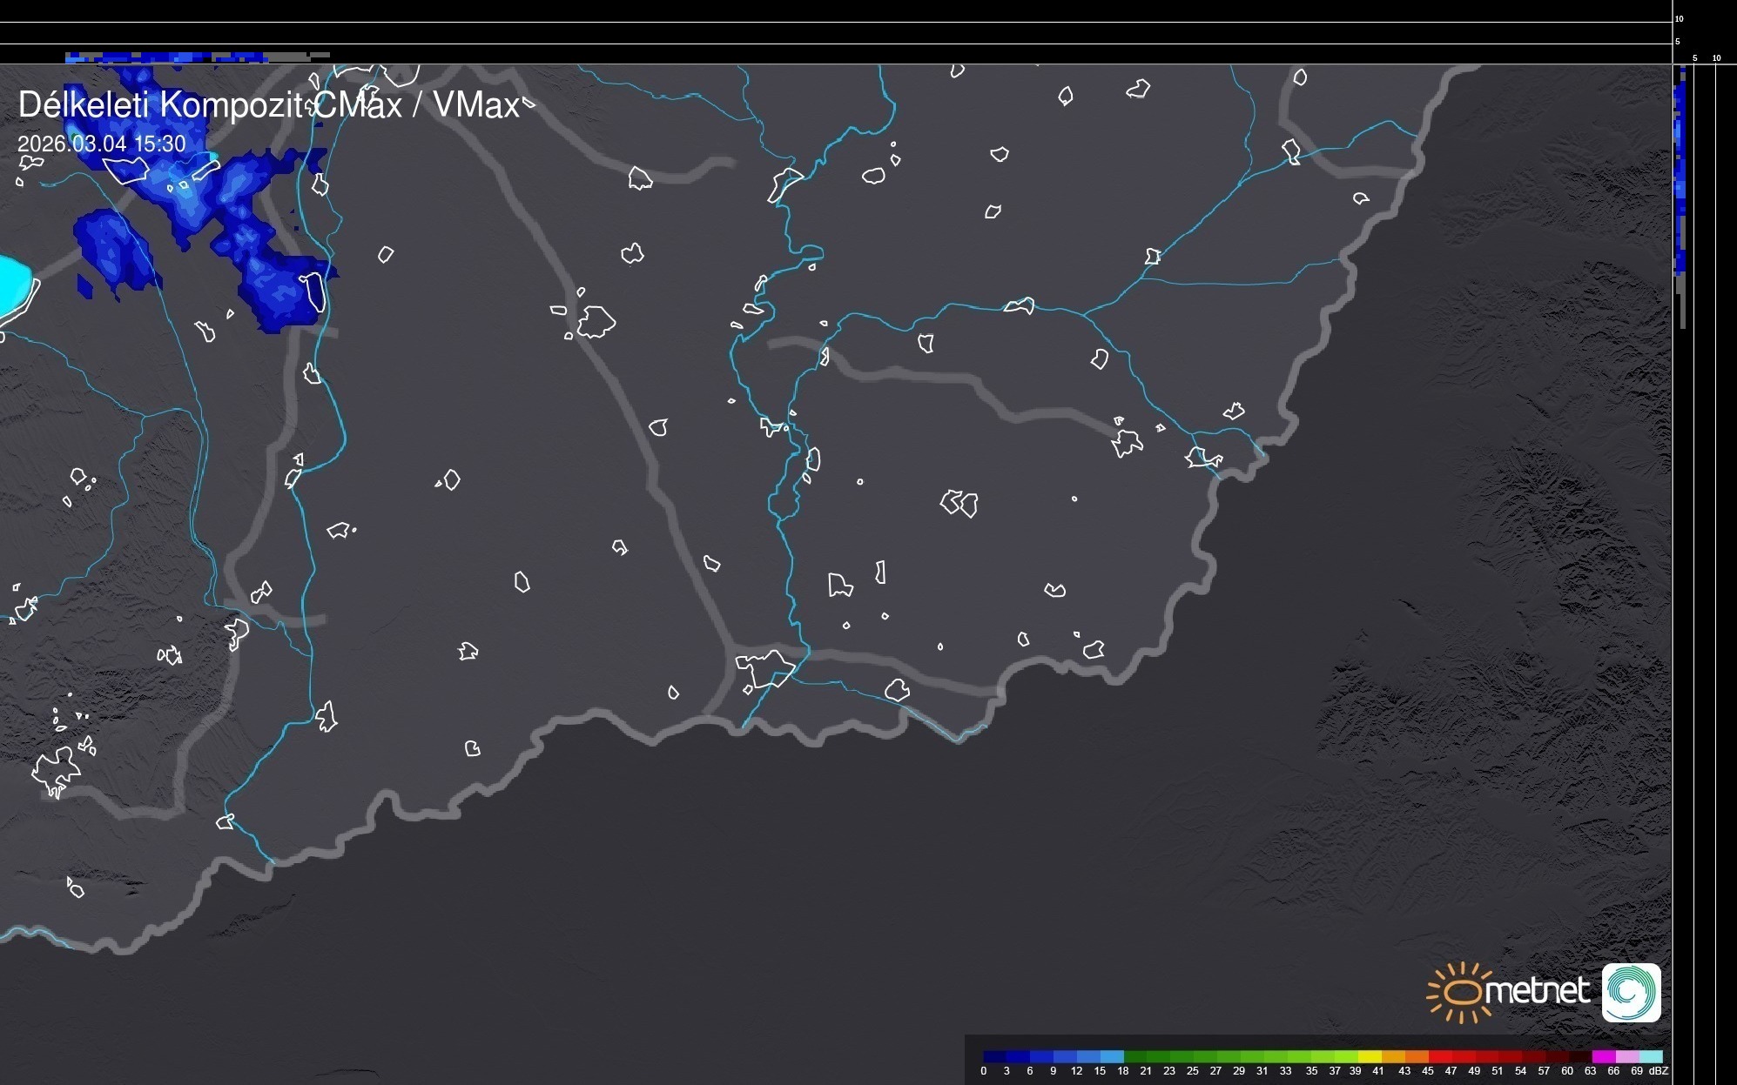Click the red 47 dBZ legend swatch

click(x=1463, y=1057)
